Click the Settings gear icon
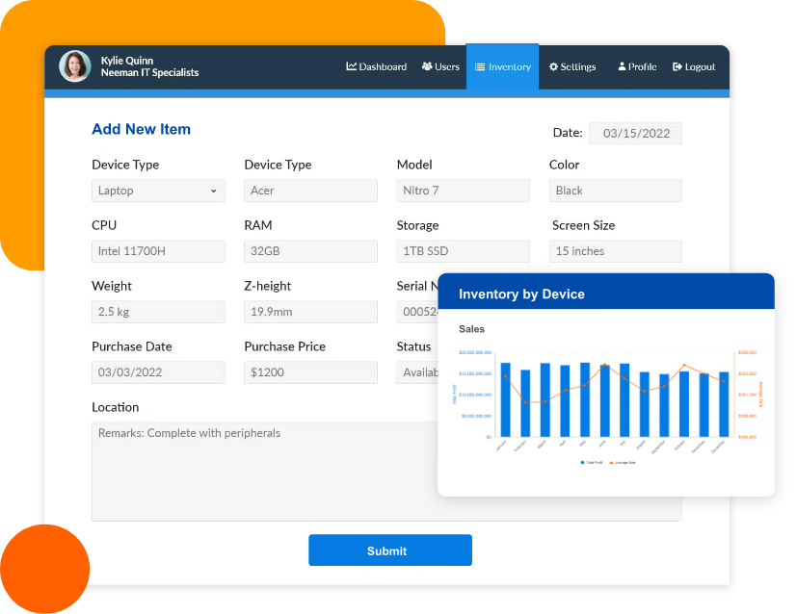This screenshot has width=797, height=614. 553,67
